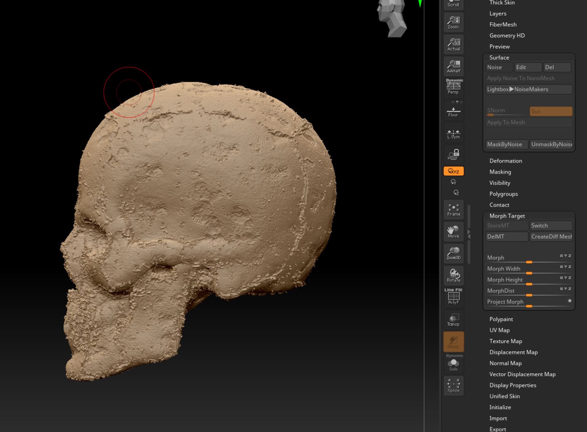Click the Rotate view icon
The image size is (587, 432).
(x=453, y=275)
